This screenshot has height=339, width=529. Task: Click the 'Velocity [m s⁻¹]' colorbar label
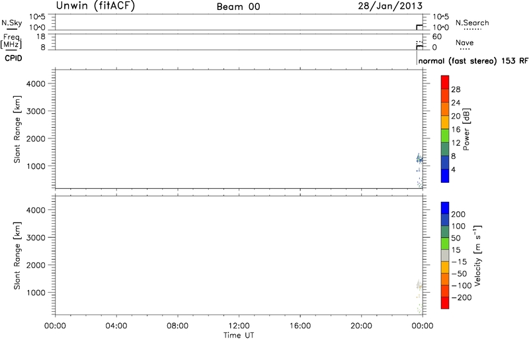[477, 256]
